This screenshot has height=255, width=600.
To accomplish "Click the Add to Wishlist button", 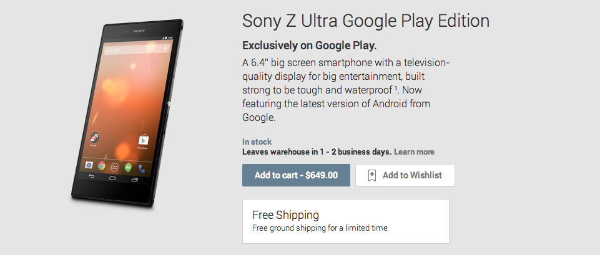I will pyautogui.click(x=405, y=175).
